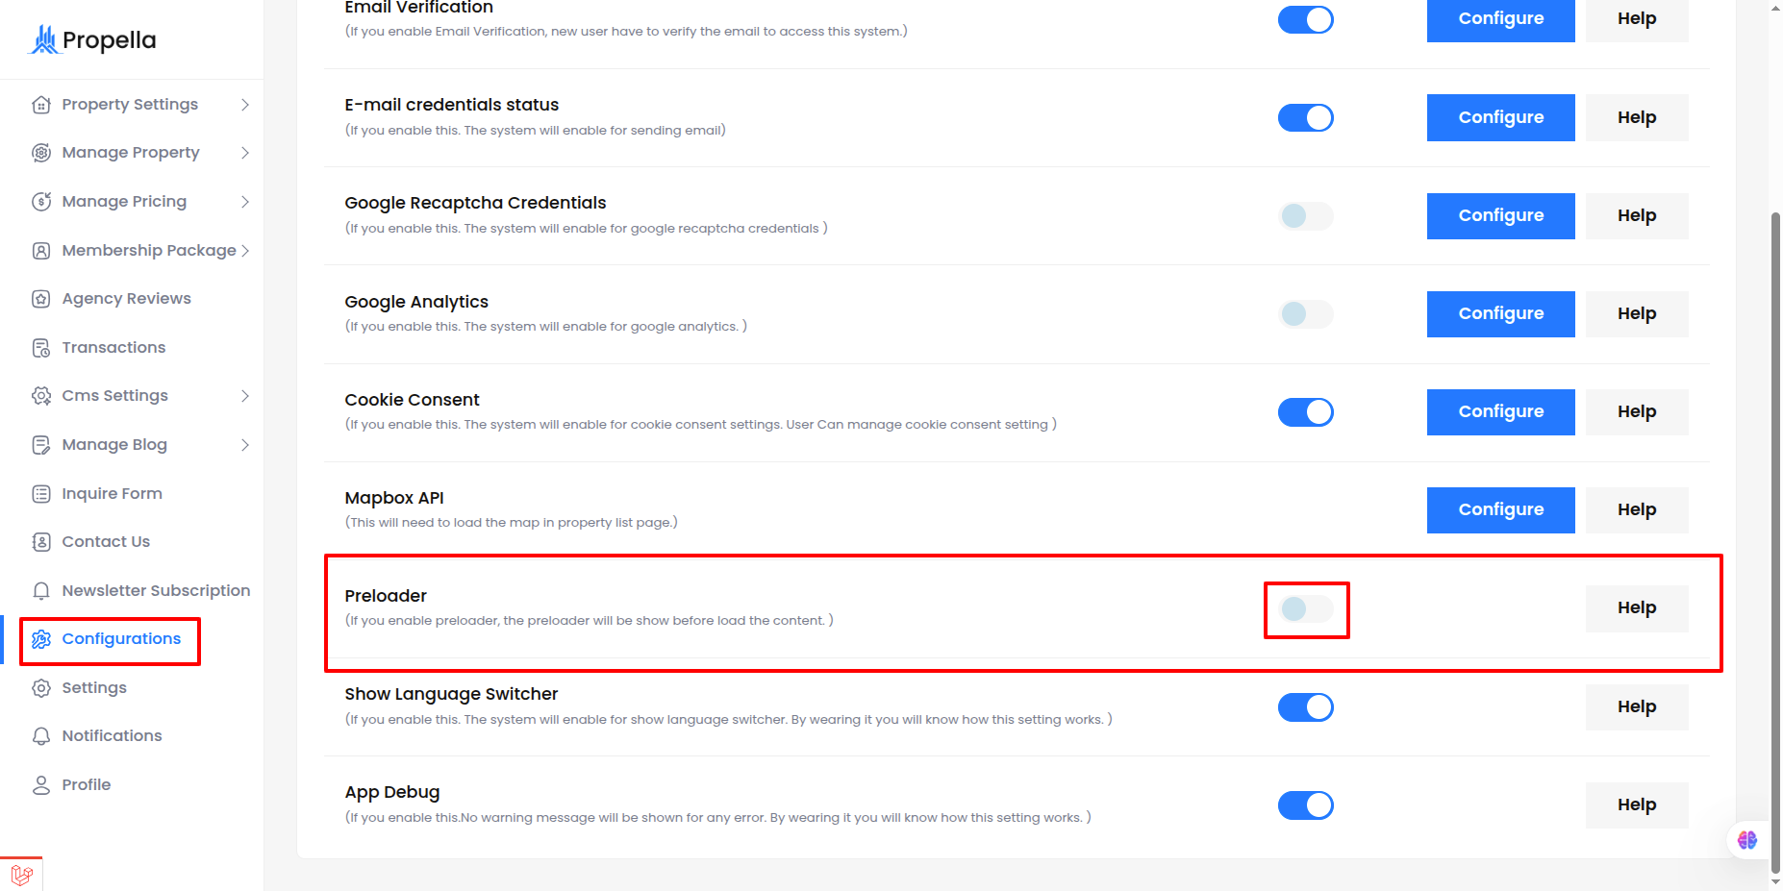Configure the Mapbox API
Screen dimensions: 1783x891
tap(1500, 510)
